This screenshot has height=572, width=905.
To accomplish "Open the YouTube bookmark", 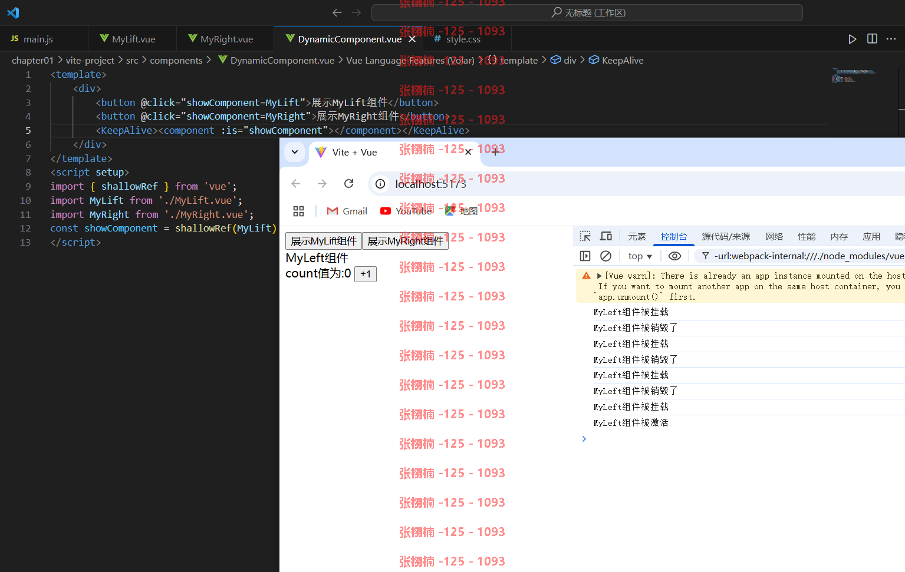I will coord(406,211).
